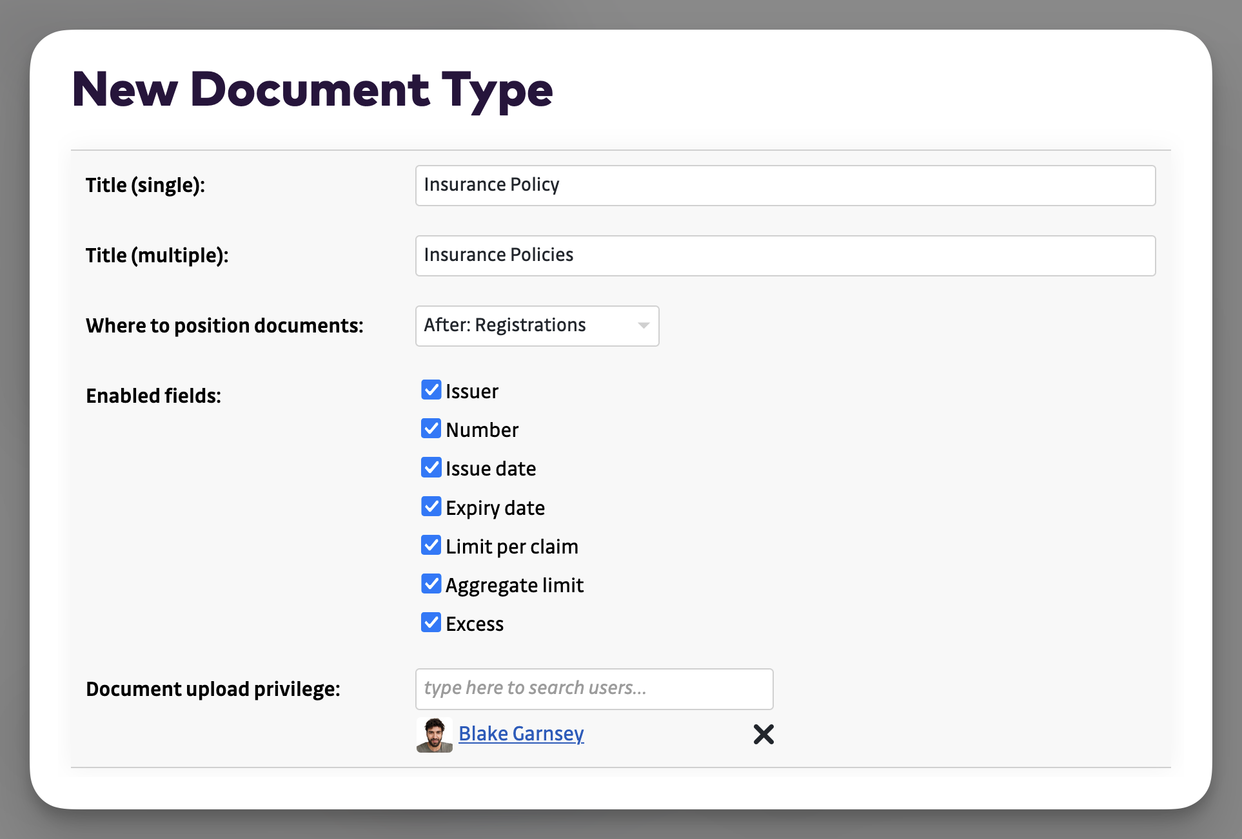Viewport: 1242px width, 839px height.
Task: Open Blake Garnsey's user profile link
Action: click(521, 734)
